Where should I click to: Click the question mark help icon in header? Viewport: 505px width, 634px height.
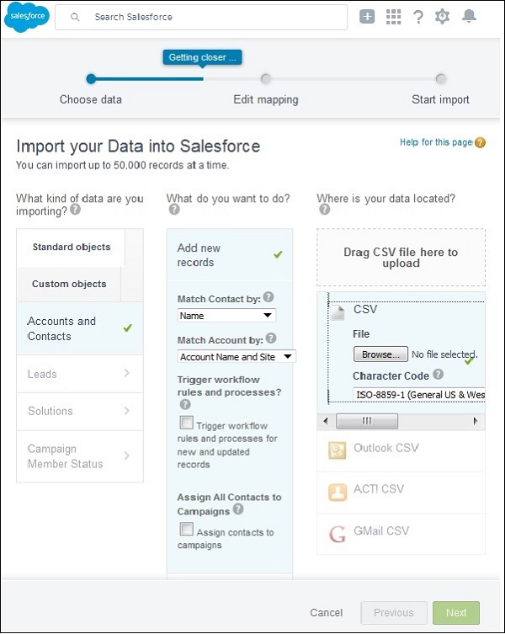[417, 17]
